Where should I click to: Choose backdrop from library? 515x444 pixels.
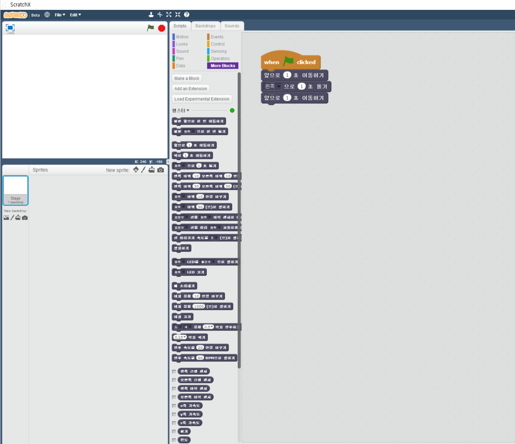[x=6, y=217]
